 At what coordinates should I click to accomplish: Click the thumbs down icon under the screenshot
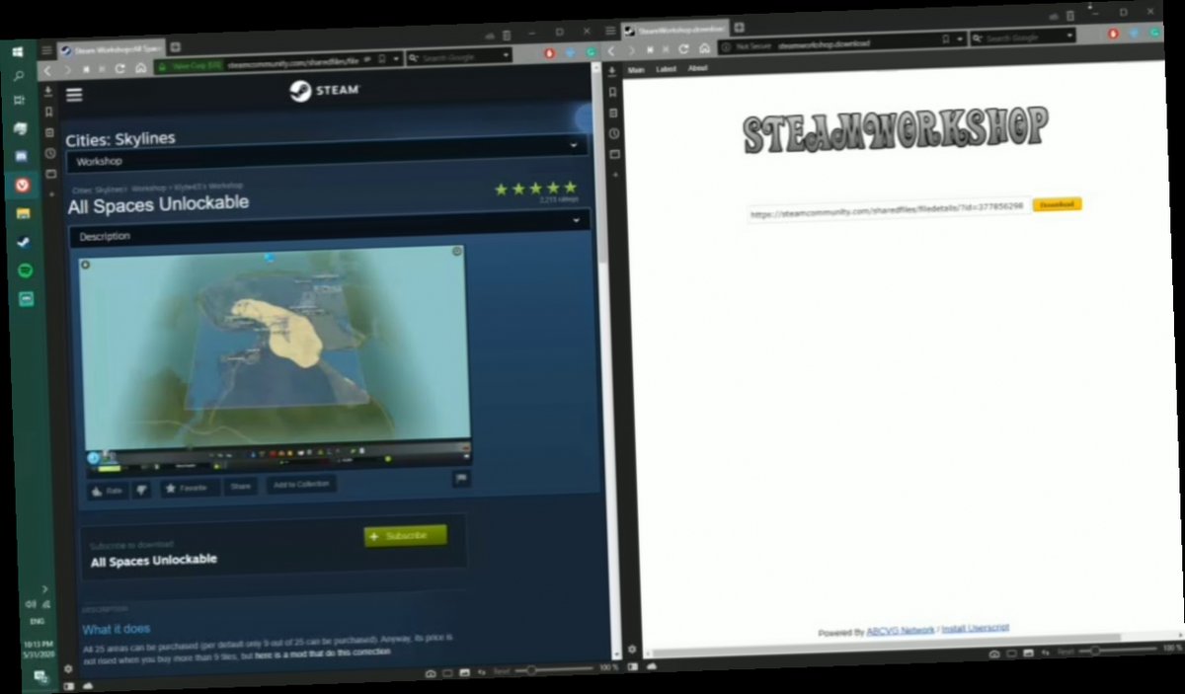(x=141, y=490)
